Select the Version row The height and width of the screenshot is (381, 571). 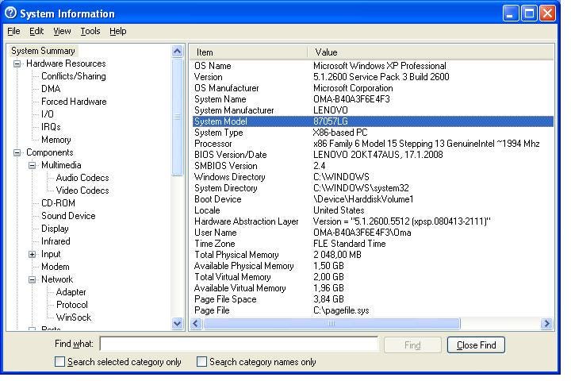[x=373, y=77]
